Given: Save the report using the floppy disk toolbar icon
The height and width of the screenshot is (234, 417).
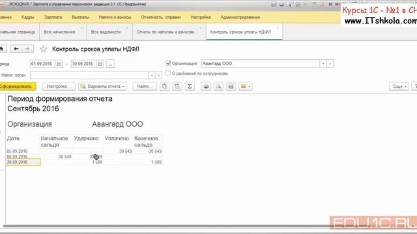Looking at the screenshot, I should coord(231,86).
